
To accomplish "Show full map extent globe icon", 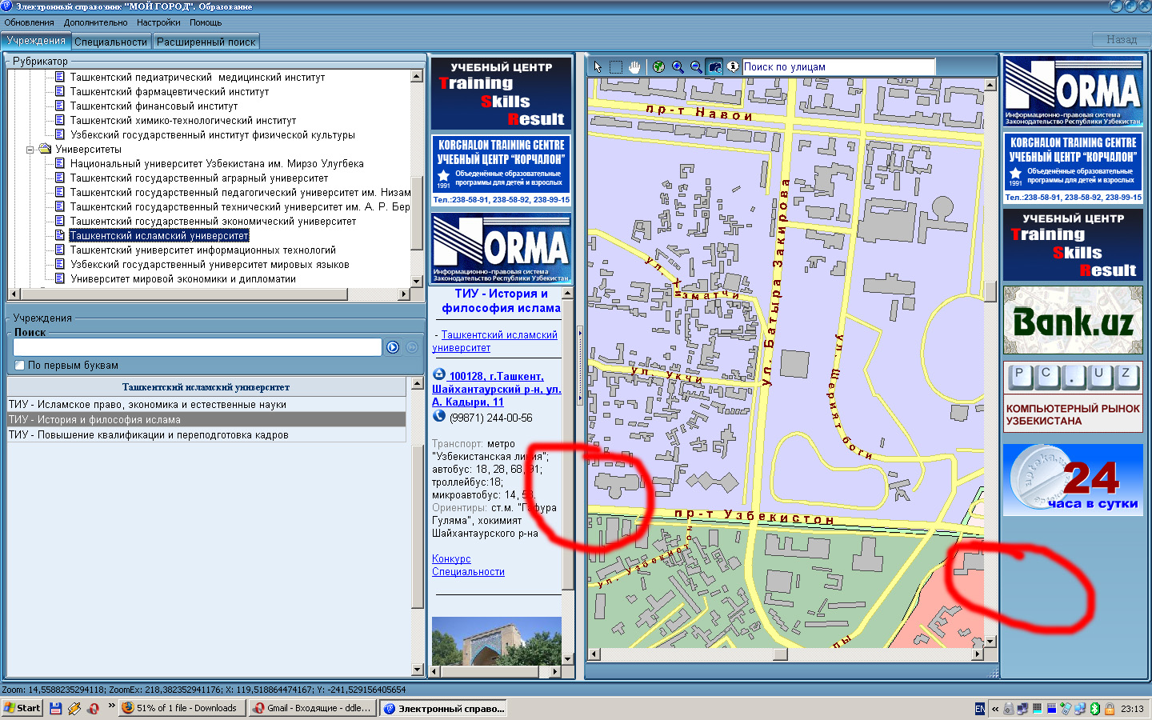I will point(658,67).
